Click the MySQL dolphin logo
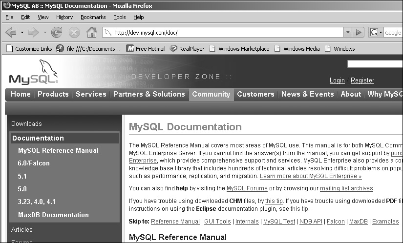Image resolution: width=403 pixels, height=243 pixels. point(33,72)
